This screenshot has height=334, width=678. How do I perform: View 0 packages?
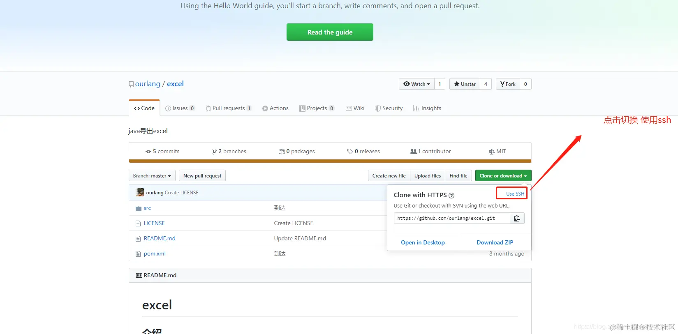coord(296,151)
